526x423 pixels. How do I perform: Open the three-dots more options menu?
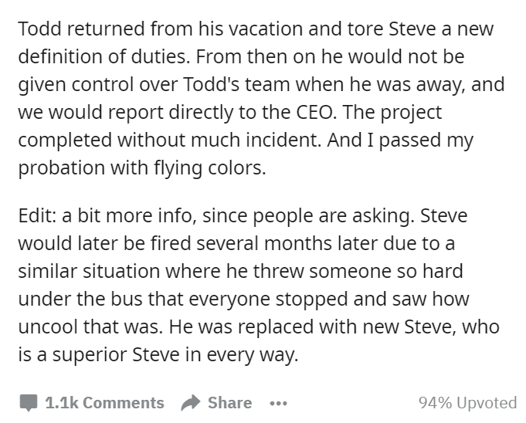(x=278, y=403)
